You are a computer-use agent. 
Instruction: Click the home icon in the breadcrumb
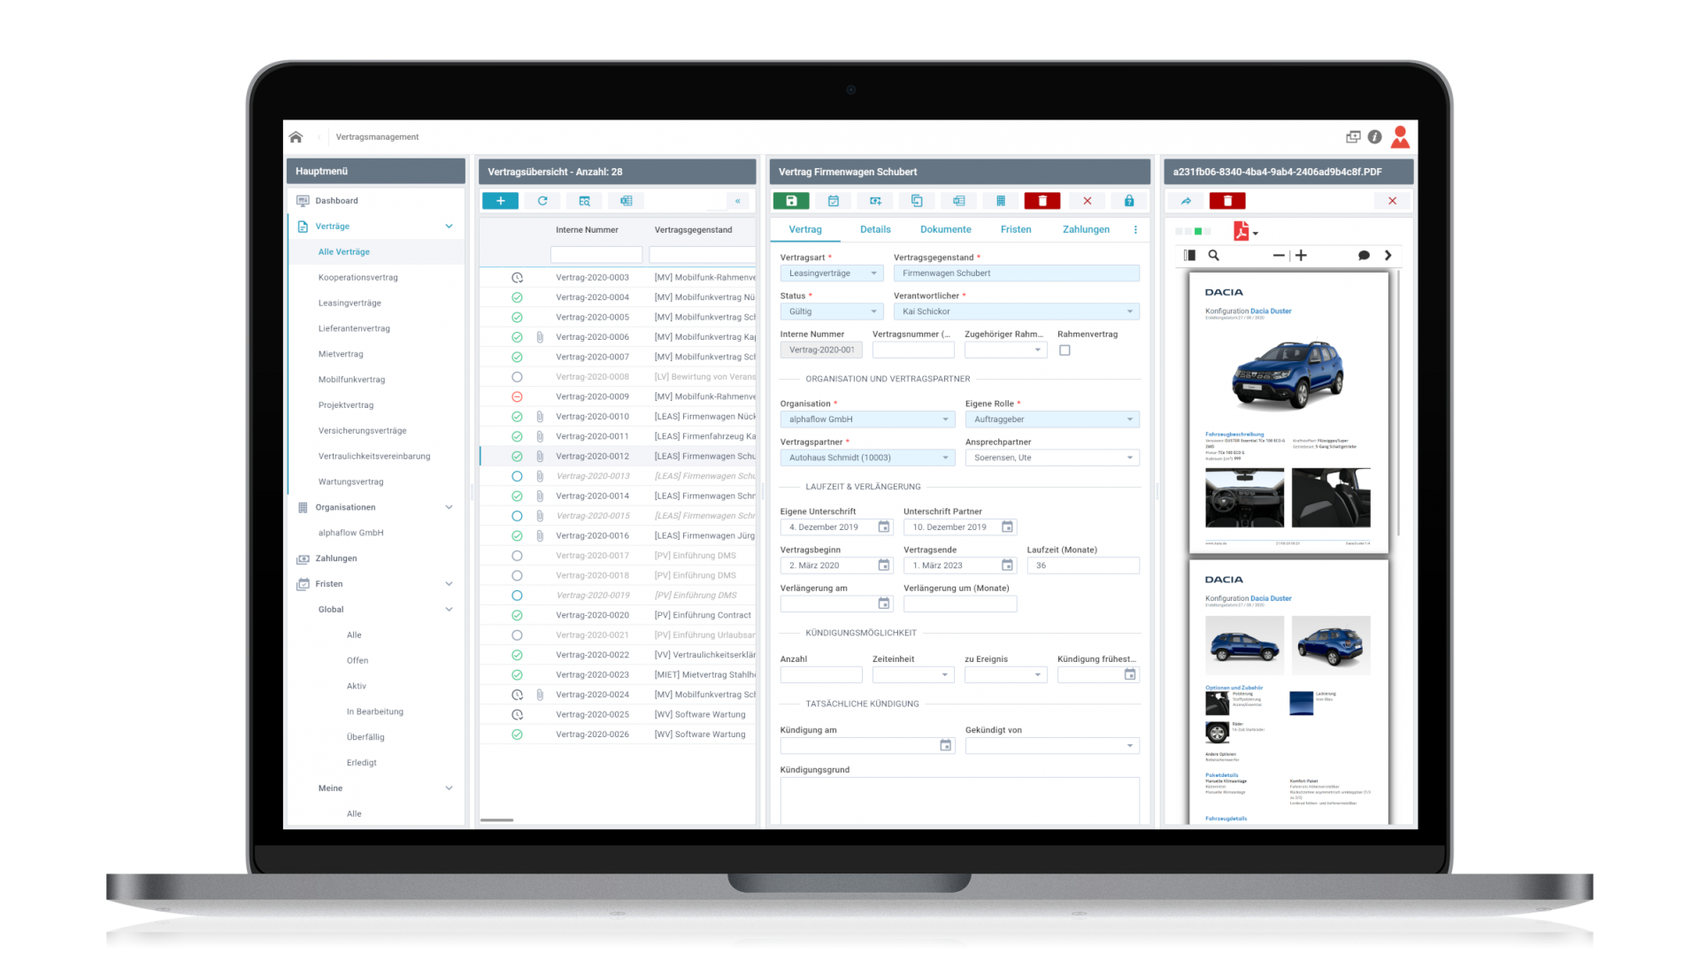(296, 137)
